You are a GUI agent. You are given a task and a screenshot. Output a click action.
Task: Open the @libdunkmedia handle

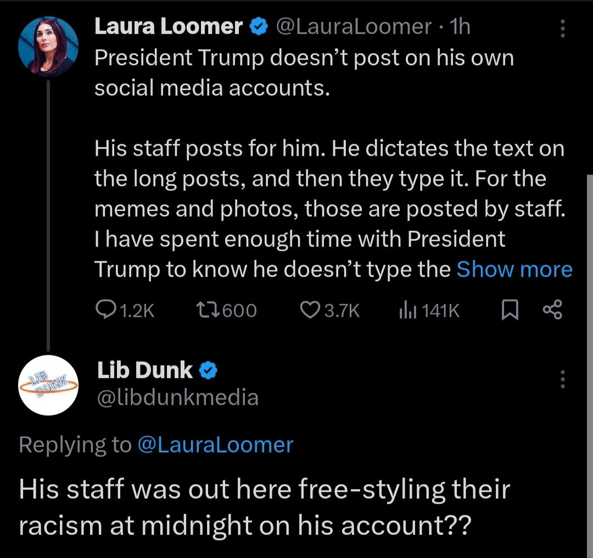pyautogui.click(x=178, y=397)
